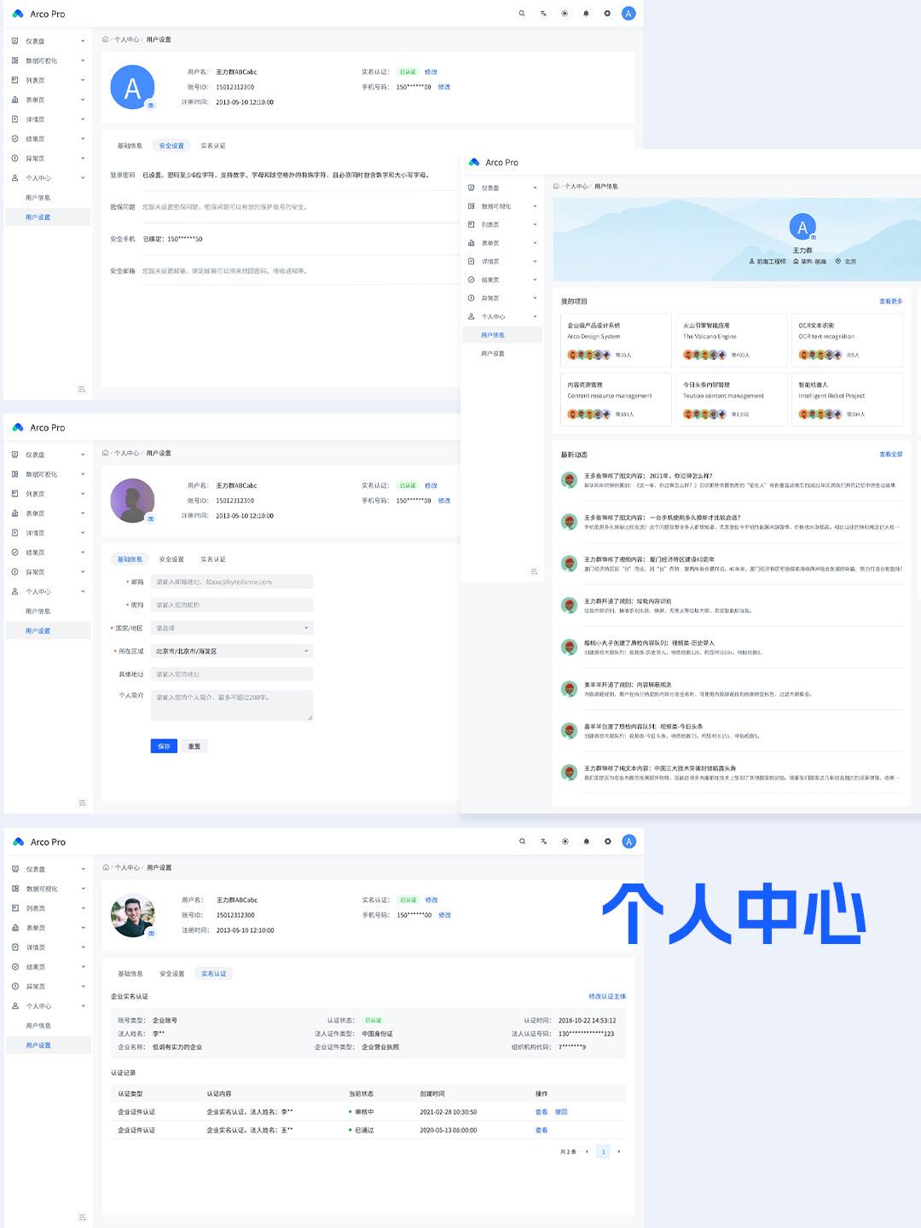Click the 邮箱 input field
The image size is (921, 1228).
click(x=232, y=582)
